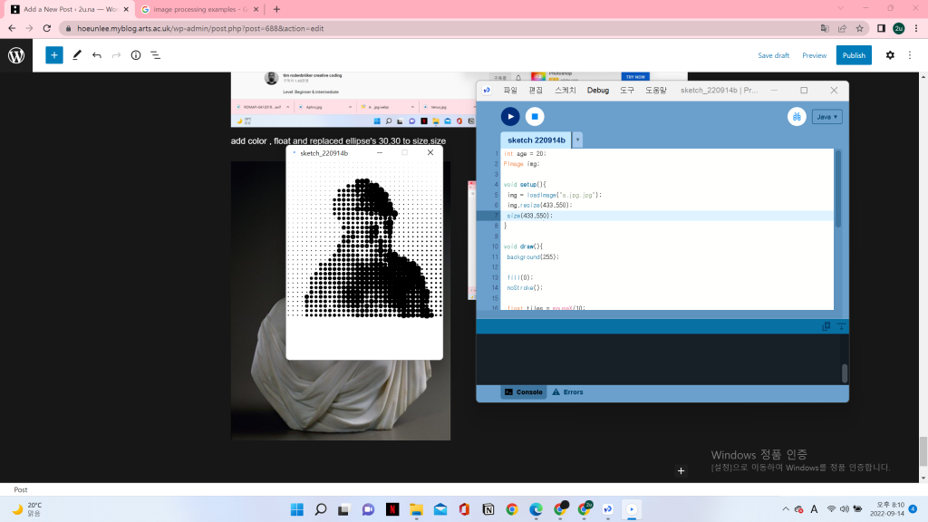Open the 파일 menu in Processing
Screen dimensions: 928x522
tap(510, 90)
